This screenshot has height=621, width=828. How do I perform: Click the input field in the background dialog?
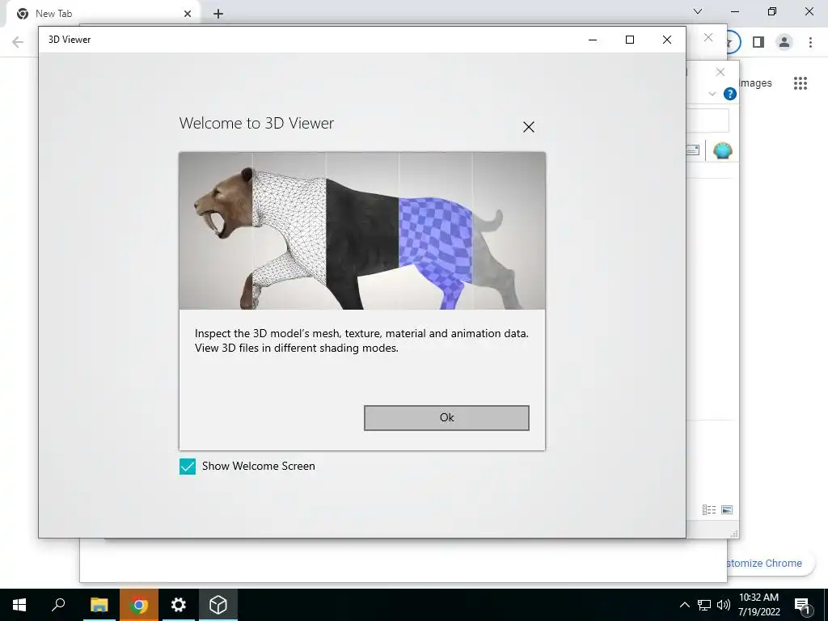707,121
